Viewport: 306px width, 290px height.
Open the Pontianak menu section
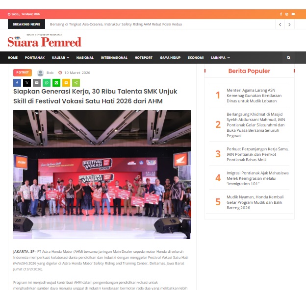coord(35,57)
